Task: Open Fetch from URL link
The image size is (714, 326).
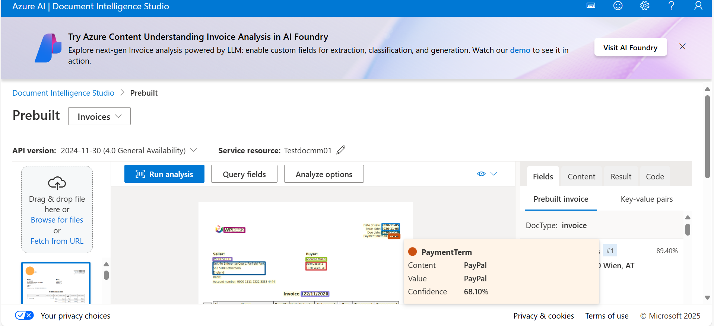Action: pyautogui.click(x=57, y=241)
